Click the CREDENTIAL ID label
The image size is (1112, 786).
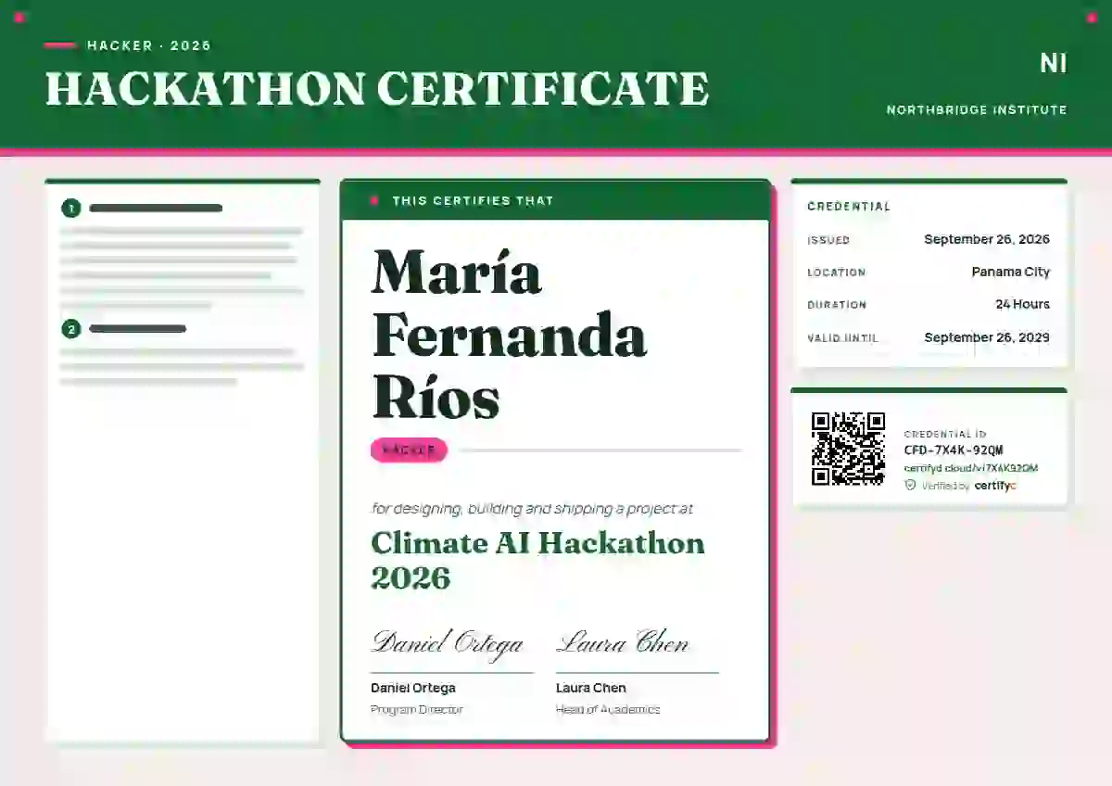945,434
